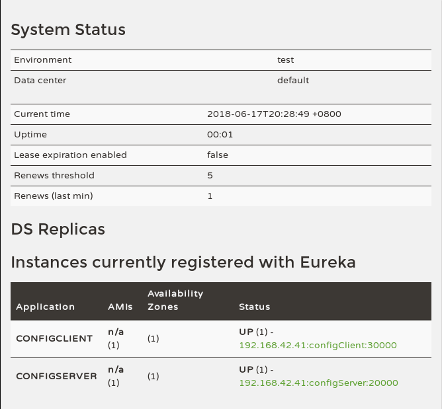The image size is (442, 409).
Task: Click the Uptime value 00:01
Action: pos(220,134)
